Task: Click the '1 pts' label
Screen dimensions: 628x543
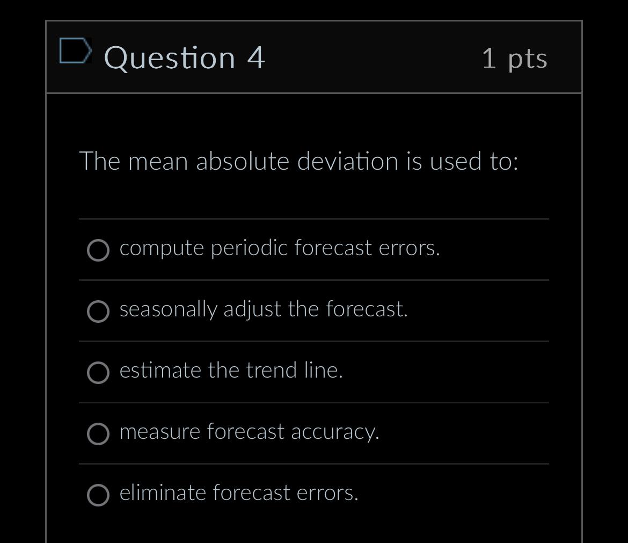Action: [x=515, y=59]
